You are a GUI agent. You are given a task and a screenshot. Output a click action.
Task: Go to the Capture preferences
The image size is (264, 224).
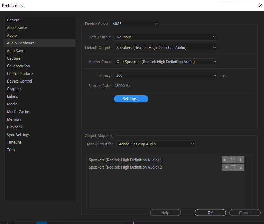coord(41,58)
